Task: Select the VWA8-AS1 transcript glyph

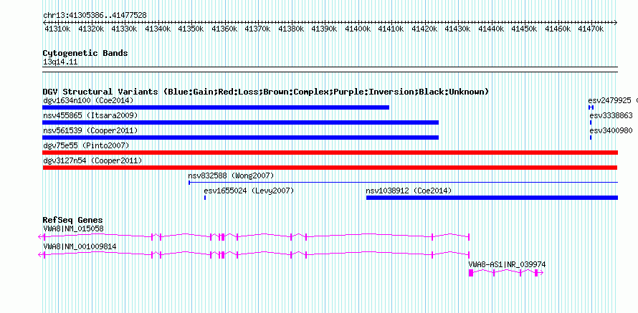Action: click(506, 272)
